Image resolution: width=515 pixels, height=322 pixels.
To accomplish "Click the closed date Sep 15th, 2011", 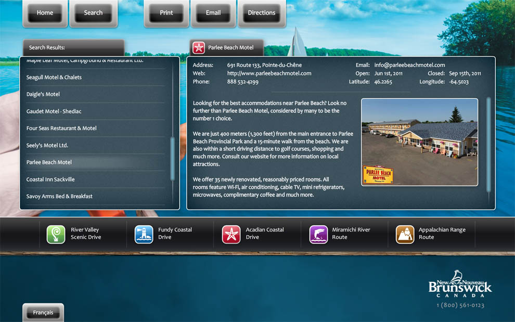I will (465, 73).
